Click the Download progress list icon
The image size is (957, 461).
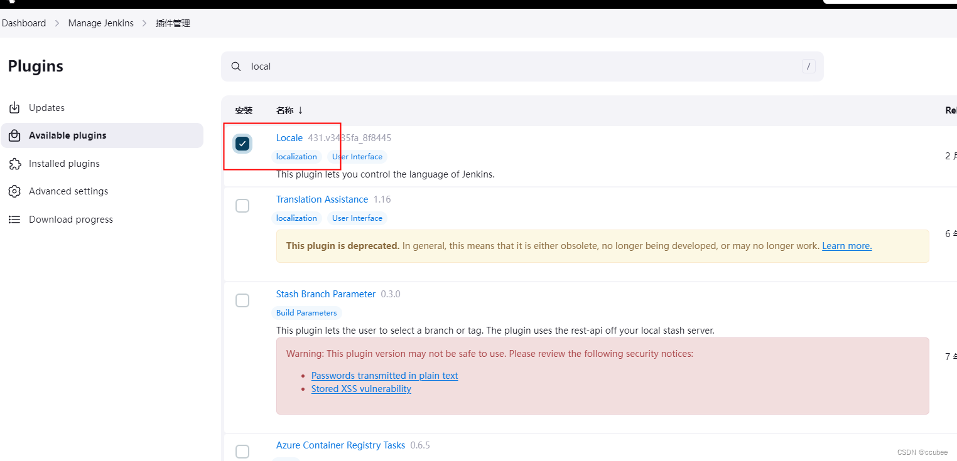(14, 220)
